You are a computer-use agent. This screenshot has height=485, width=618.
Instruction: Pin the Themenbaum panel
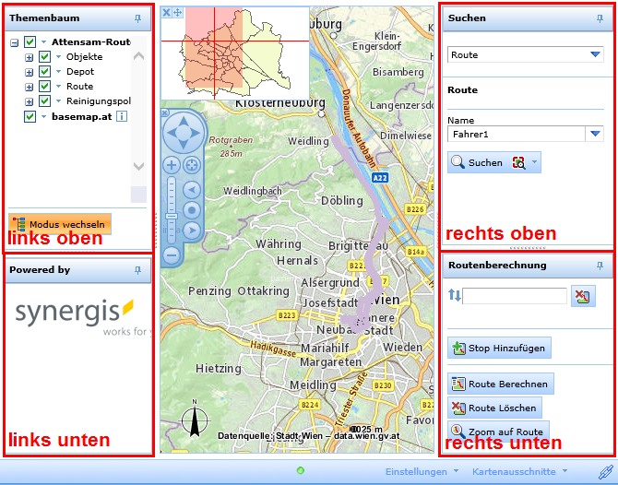point(137,18)
